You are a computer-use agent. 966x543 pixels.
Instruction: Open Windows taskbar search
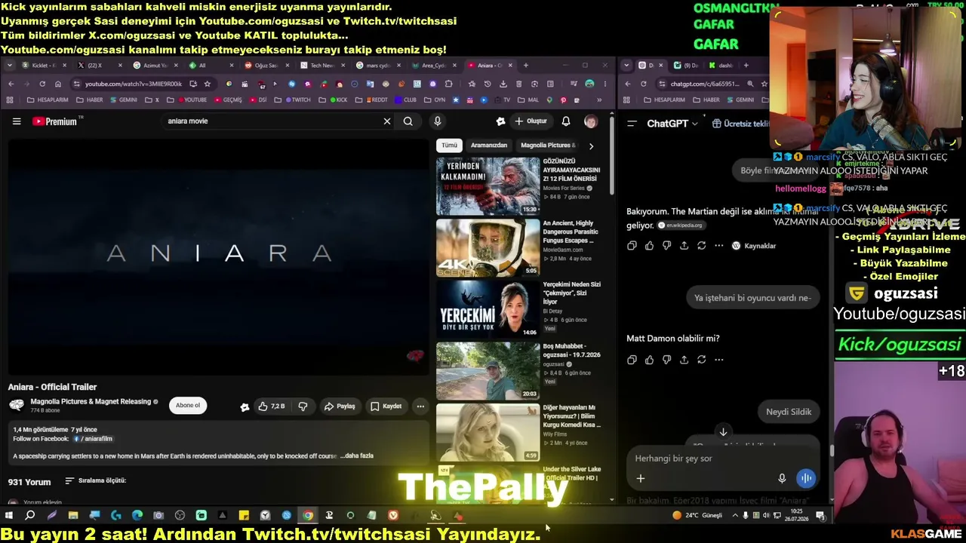tap(30, 516)
